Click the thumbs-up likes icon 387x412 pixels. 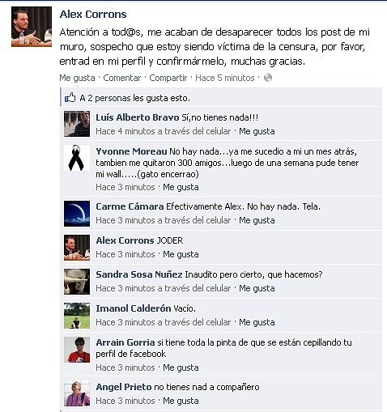pyautogui.click(x=70, y=98)
